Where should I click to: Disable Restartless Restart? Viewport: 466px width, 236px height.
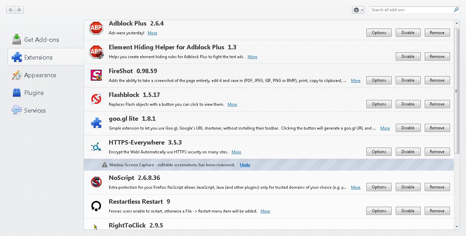408,211
